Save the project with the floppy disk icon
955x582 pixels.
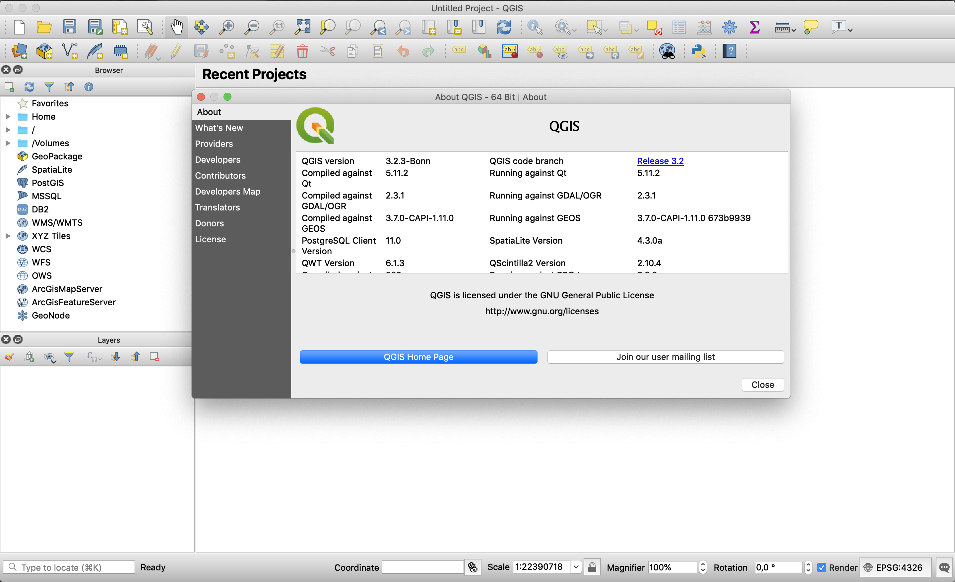tap(69, 27)
